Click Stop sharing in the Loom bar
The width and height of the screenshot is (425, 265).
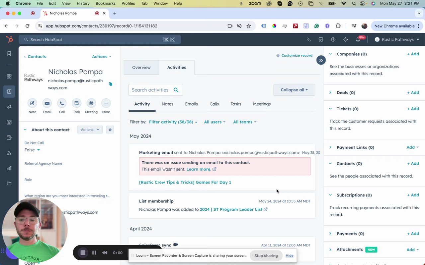(266, 256)
